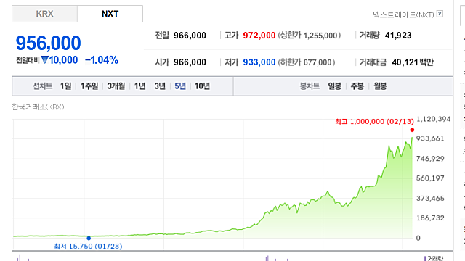Show the 3개월 line chart
This screenshot has width=465, height=261.
tap(116, 86)
